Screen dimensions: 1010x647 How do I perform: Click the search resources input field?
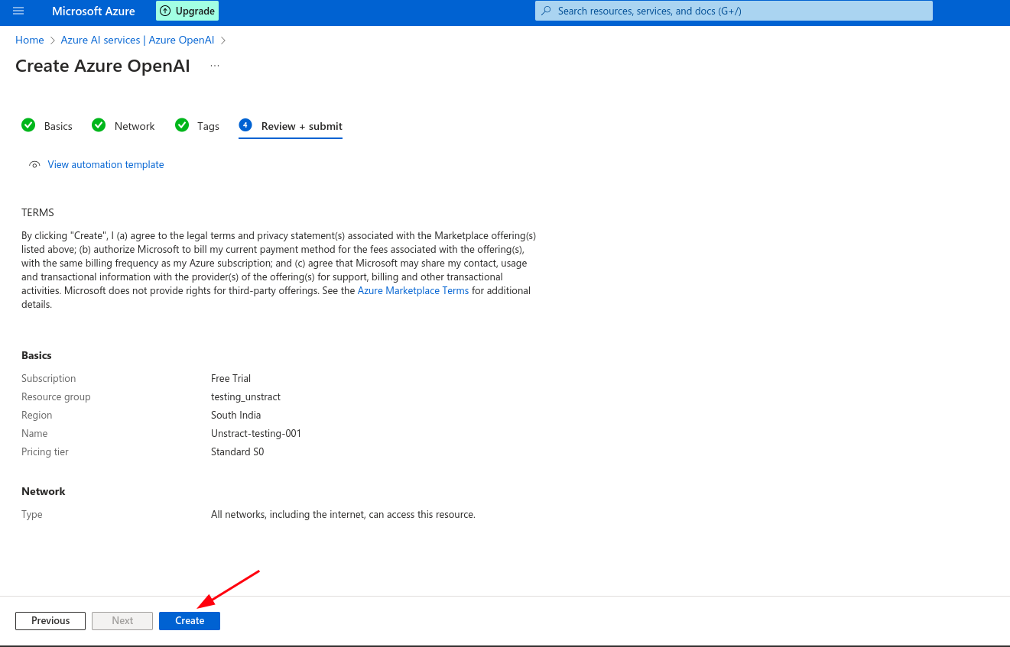pyautogui.click(x=734, y=11)
